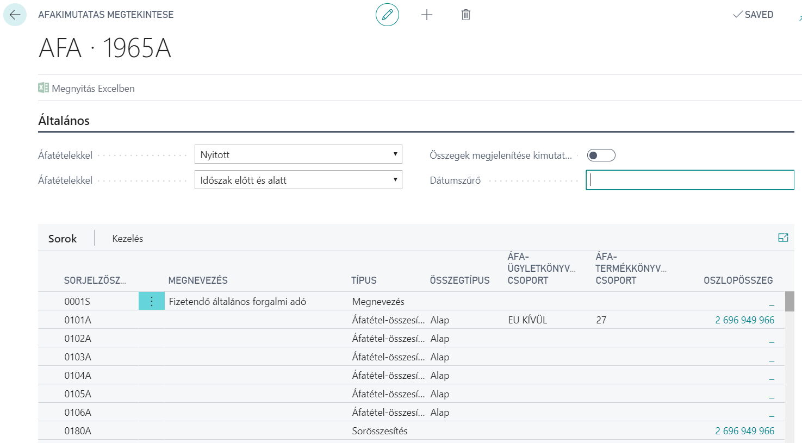This screenshot has width=802, height=443.
Task: Select row 0180A cell
Action: pyautogui.click(x=78, y=431)
